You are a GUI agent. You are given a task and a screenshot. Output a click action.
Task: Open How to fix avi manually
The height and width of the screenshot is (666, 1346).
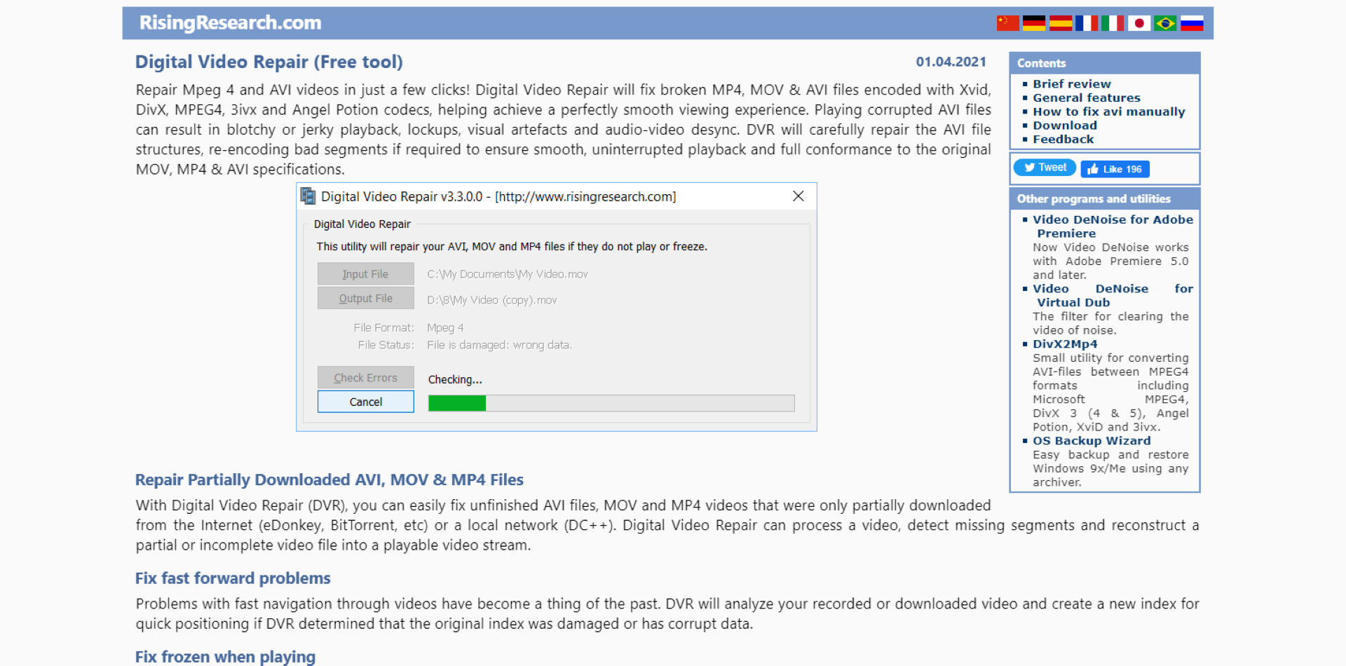pyautogui.click(x=1108, y=111)
